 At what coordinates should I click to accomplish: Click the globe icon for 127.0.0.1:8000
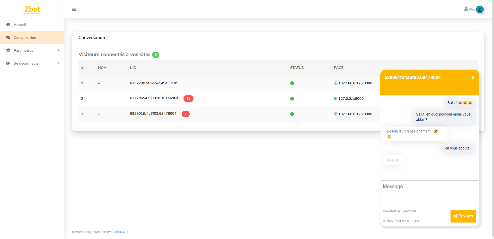click(x=336, y=99)
